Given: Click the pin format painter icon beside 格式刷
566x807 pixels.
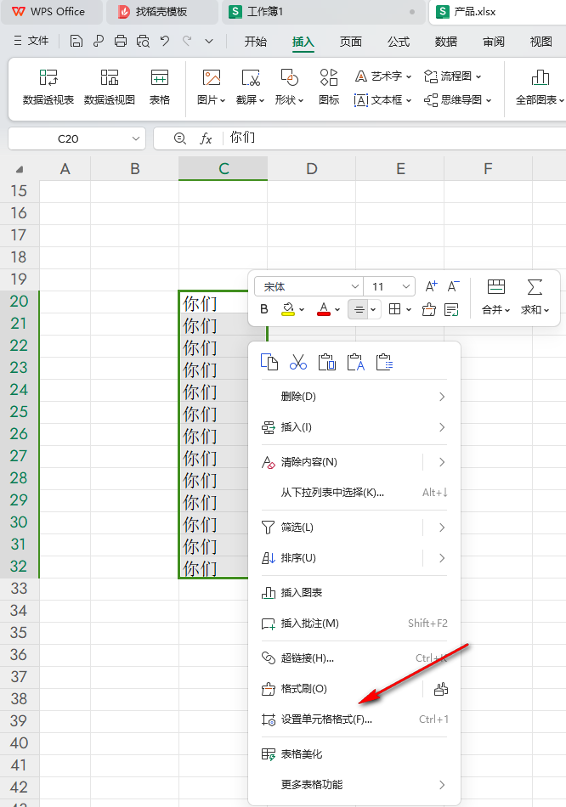Looking at the screenshot, I should coord(441,689).
